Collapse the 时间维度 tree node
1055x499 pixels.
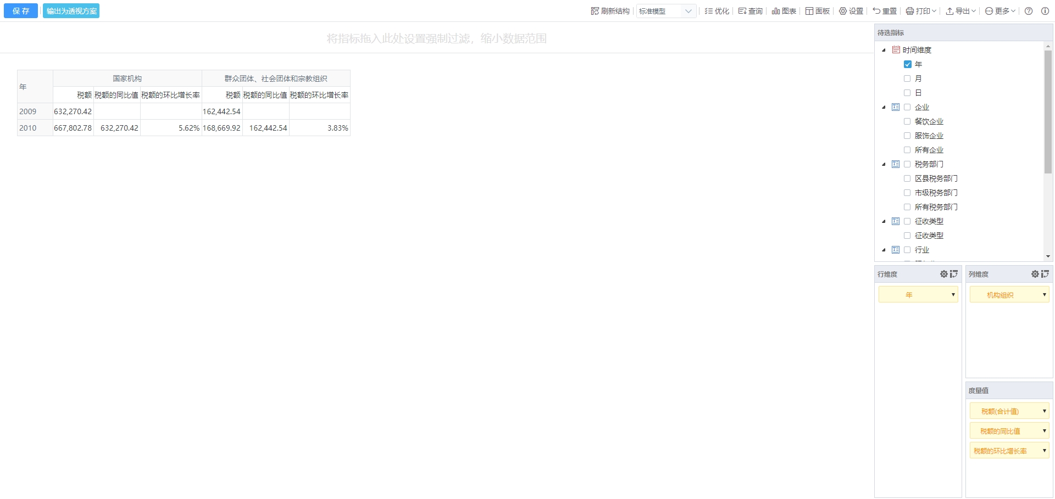pyautogui.click(x=884, y=50)
